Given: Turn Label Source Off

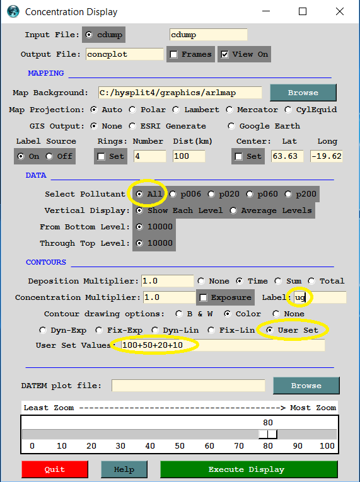Looking at the screenshot, I should pyautogui.click(x=49, y=156).
